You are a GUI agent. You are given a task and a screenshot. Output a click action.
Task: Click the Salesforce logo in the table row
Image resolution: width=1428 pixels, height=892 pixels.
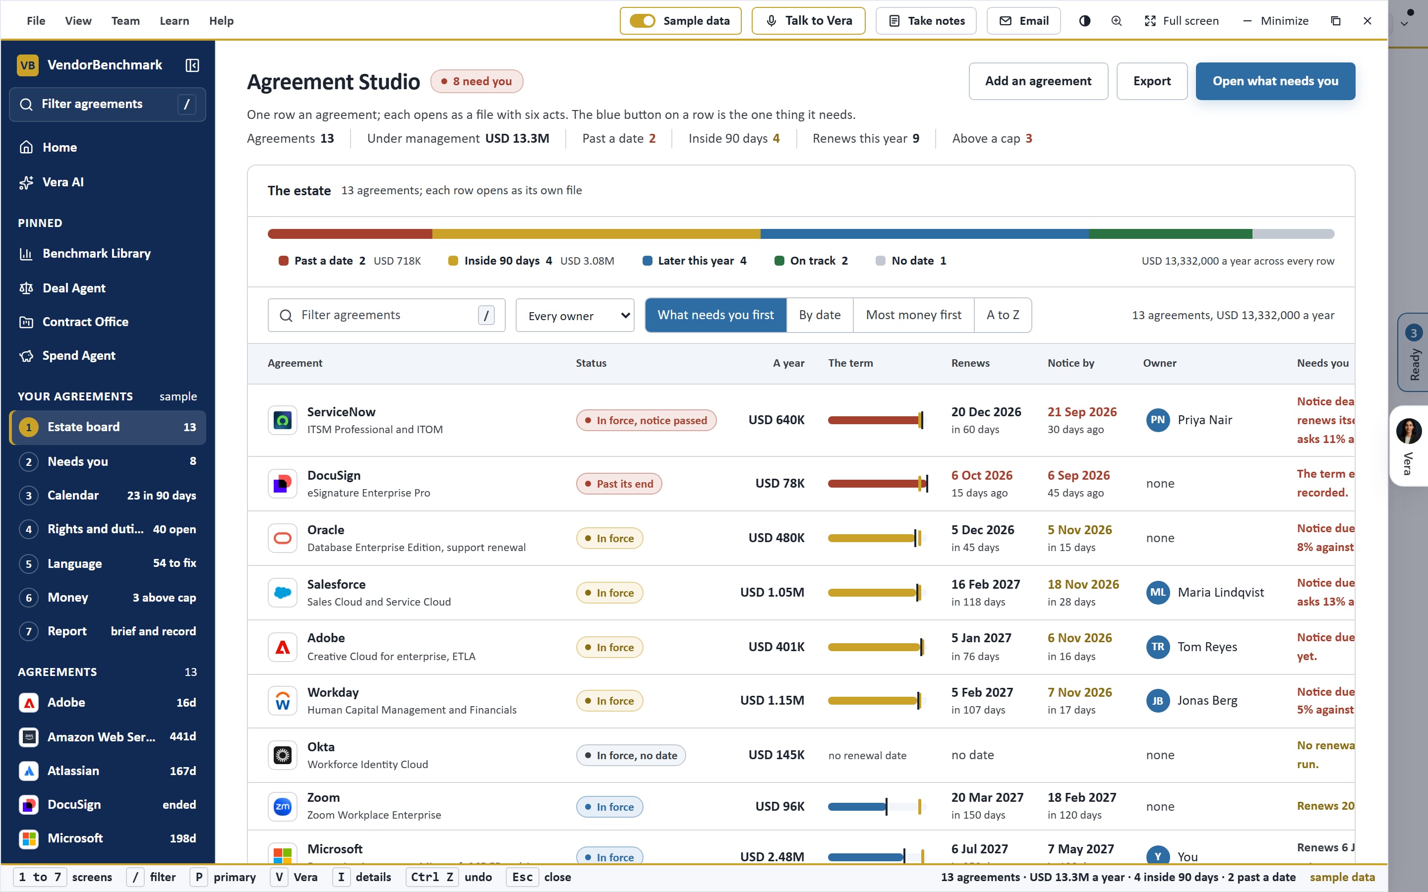pos(283,592)
